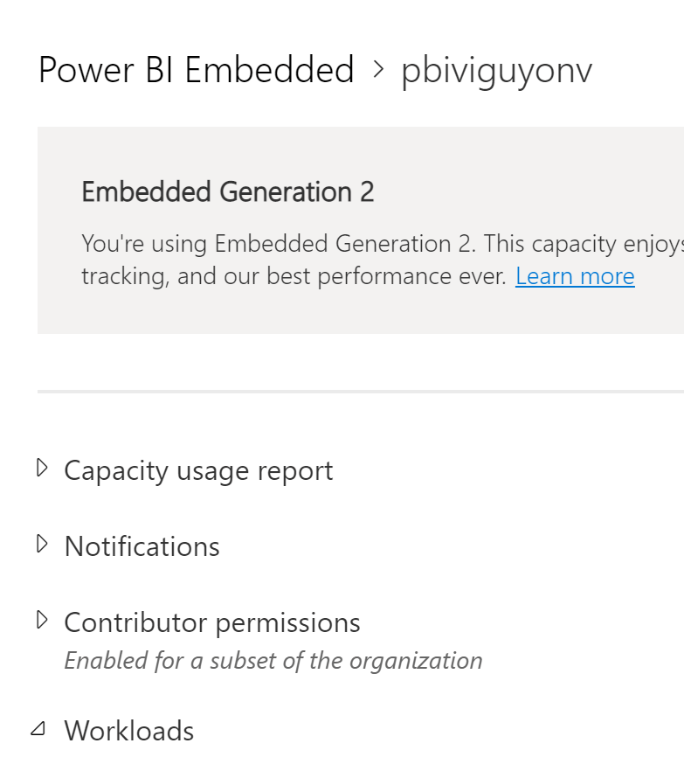Viewport: 684px width, 778px height.
Task: Click the Workloads section label
Action: (x=129, y=731)
